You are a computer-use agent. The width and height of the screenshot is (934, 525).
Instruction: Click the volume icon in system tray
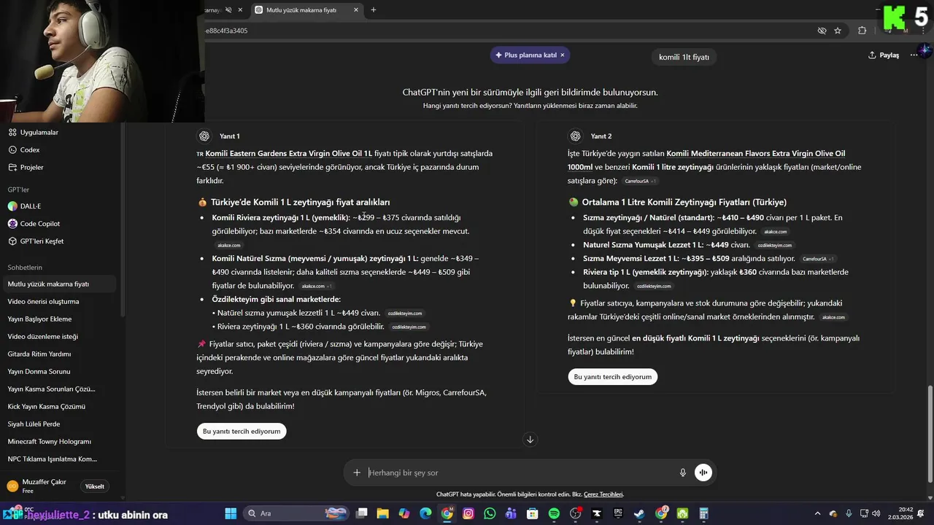[x=876, y=514]
